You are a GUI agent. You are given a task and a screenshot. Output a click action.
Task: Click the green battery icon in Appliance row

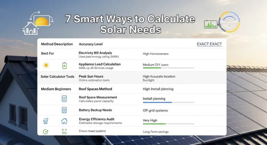click(64, 66)
